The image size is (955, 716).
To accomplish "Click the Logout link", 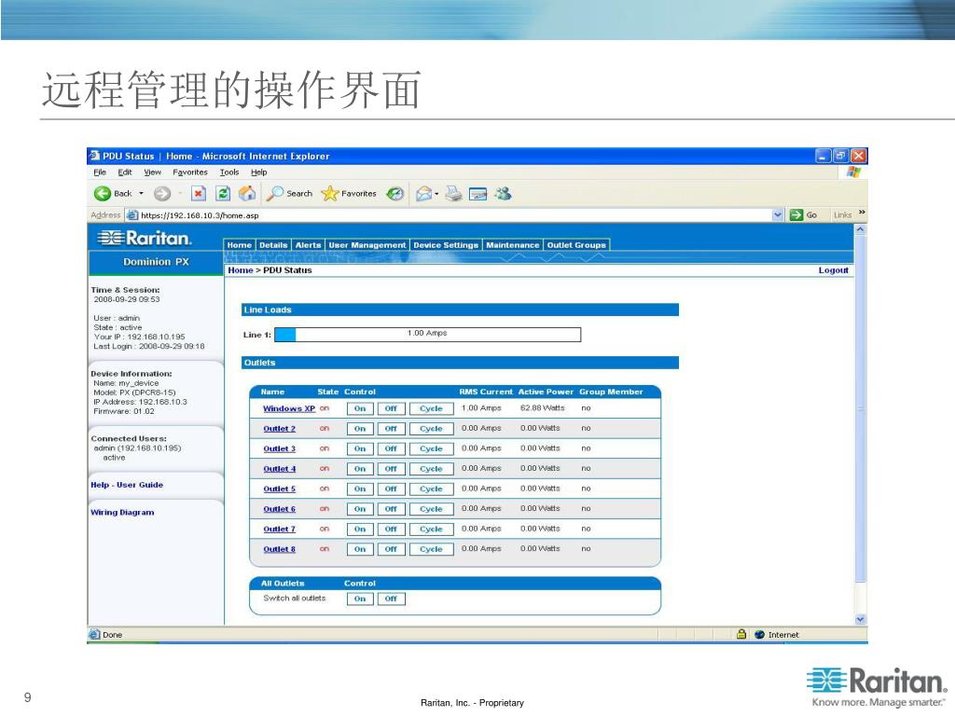I will point(833,269).
